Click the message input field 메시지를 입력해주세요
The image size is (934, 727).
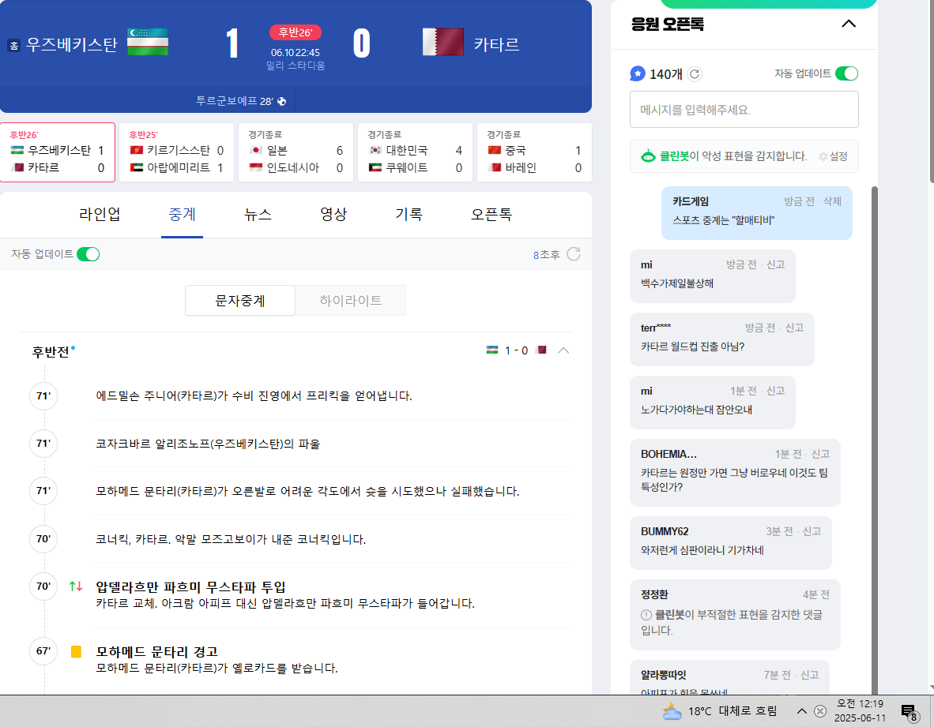(744, 110)
